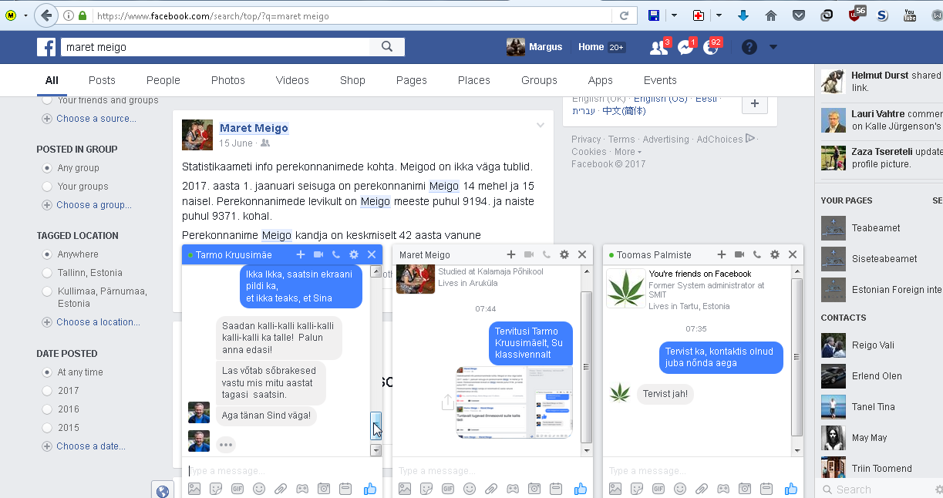Open Margus profile in top bar
Viewport: 943px width, 498px height.
[534, 47]
